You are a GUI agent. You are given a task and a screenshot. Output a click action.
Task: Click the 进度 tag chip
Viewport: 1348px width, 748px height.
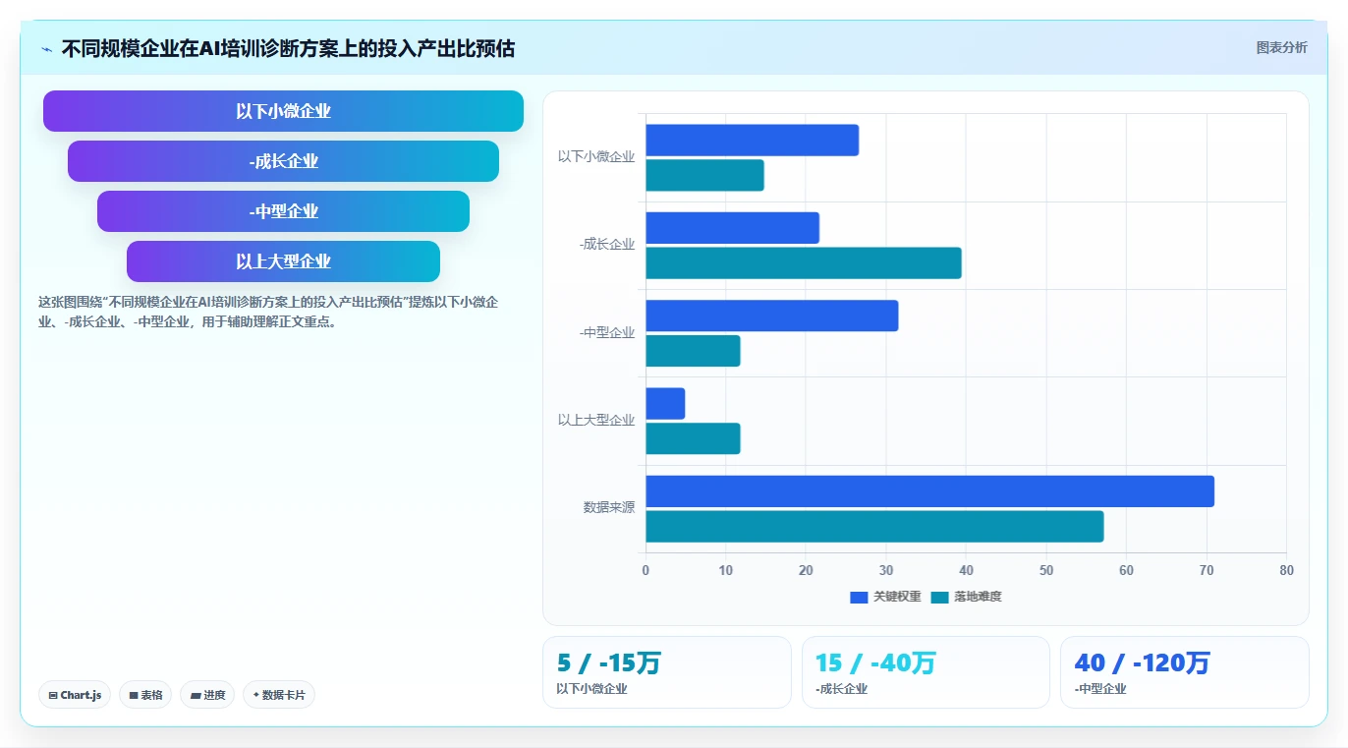[x=207, y=695]
